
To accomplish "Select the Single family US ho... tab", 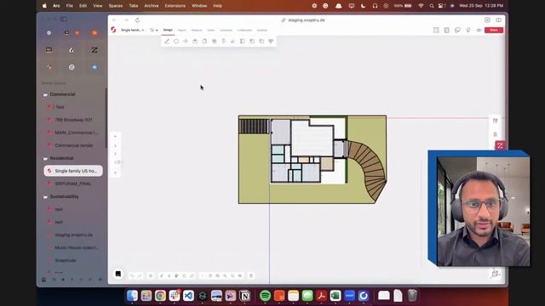I will [x=73, y=171].
